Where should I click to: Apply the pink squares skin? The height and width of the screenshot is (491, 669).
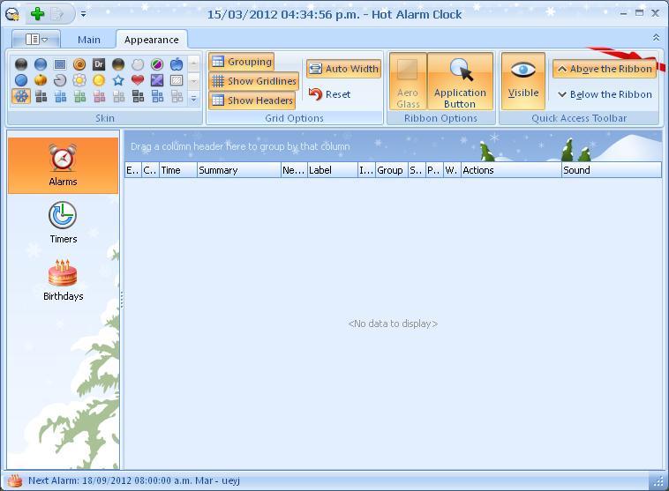pos(99,96)
